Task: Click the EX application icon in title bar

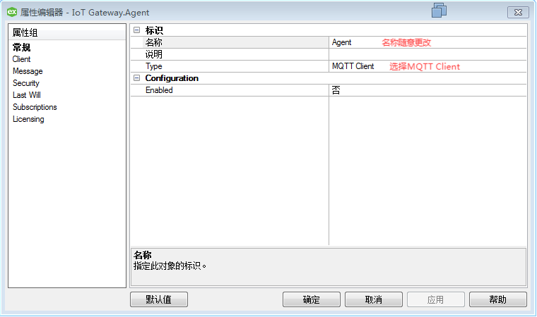Action: pos(12,12)
